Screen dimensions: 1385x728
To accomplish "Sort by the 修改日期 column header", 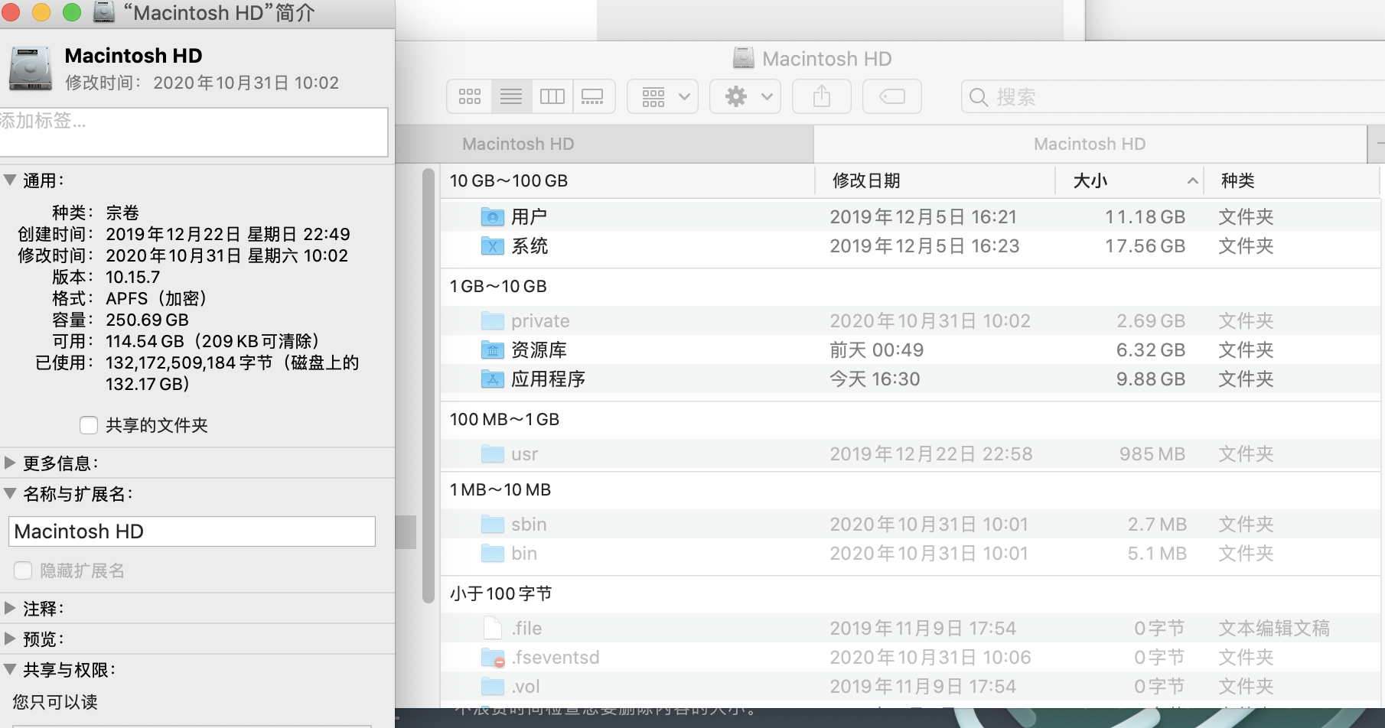I will tap(866, 181).
